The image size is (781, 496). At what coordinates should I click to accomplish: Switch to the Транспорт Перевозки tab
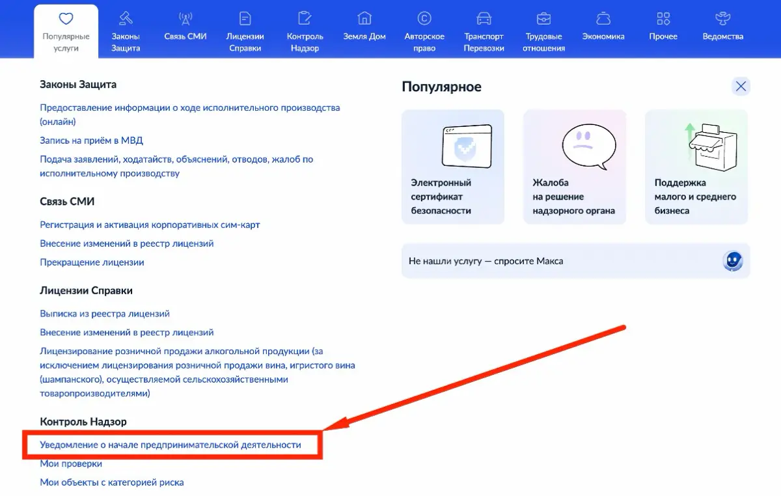(484, 31)
